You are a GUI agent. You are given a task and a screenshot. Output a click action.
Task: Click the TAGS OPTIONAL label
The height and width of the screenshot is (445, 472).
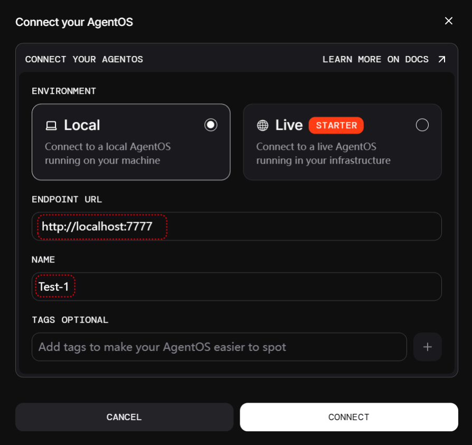pyautogui.click(x=70, y=320)
